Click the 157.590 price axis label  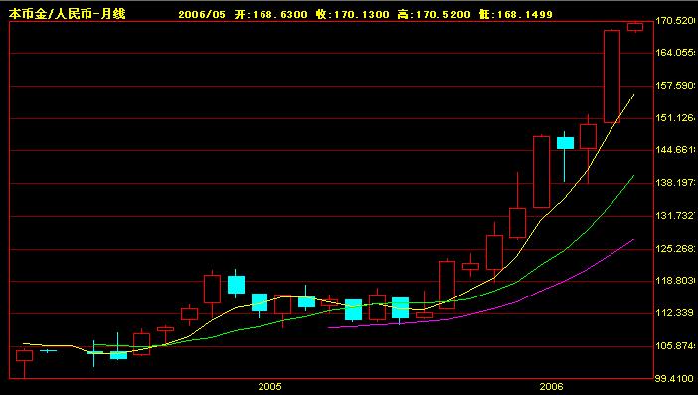point(676,85)
